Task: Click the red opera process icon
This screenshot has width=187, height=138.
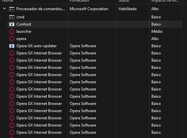Action: [12, 39]
